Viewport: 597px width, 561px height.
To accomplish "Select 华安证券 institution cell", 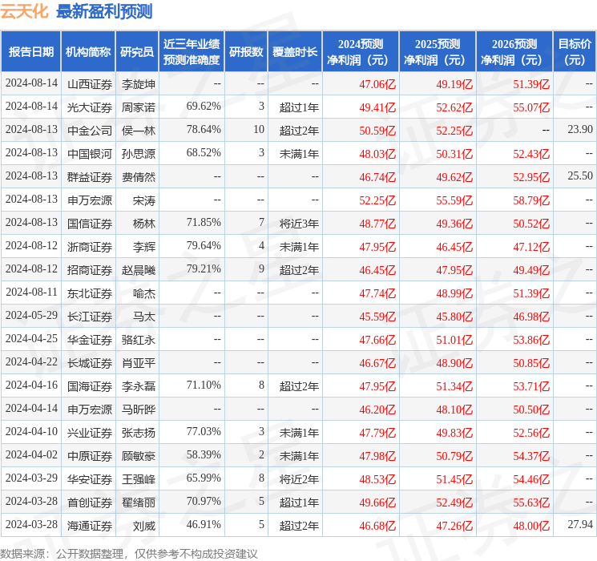I will point(90,479).
